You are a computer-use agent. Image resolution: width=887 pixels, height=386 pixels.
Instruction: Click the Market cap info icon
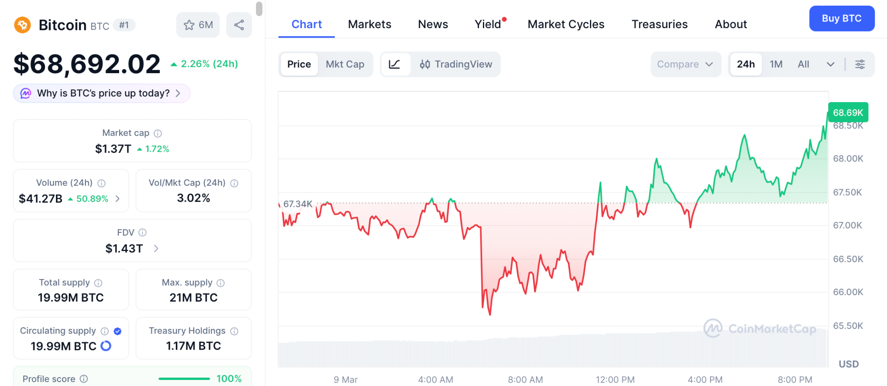pyautogui.click(x=158, y=133)
